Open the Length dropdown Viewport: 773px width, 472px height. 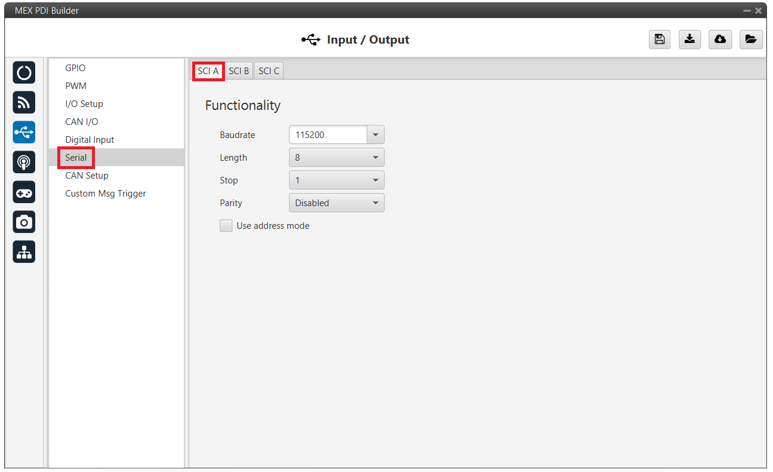pos(336,158)
